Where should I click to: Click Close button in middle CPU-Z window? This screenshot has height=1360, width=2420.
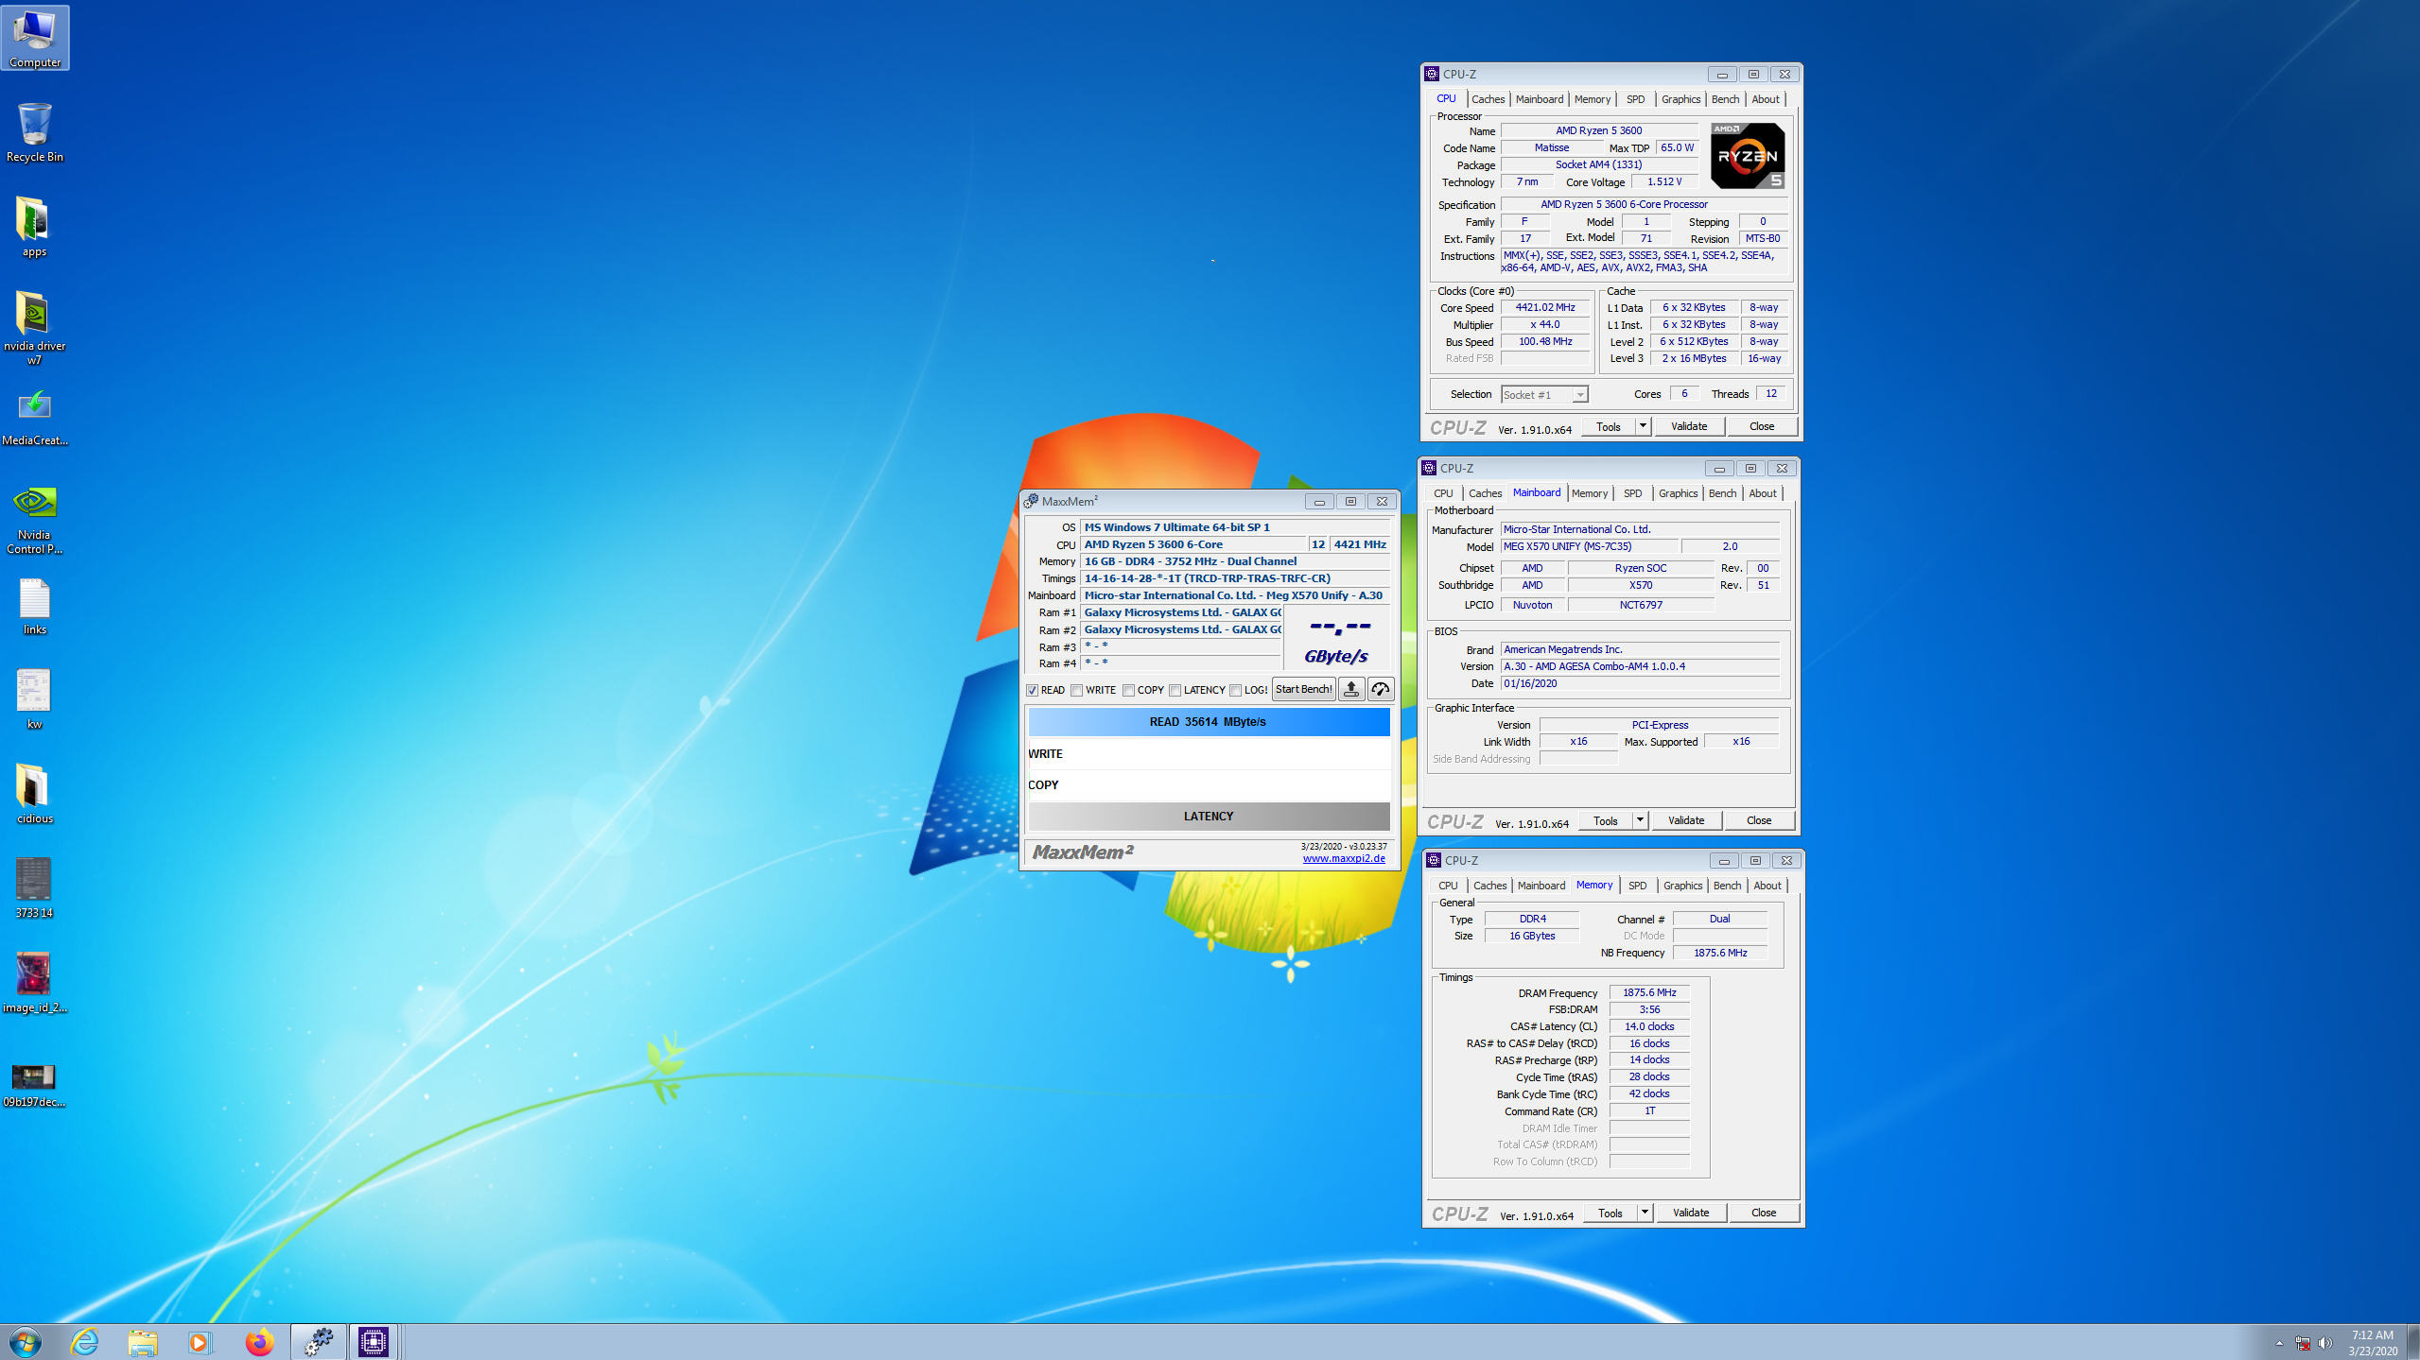1759,820
